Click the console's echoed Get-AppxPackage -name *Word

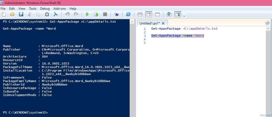(x=29, y=29)
